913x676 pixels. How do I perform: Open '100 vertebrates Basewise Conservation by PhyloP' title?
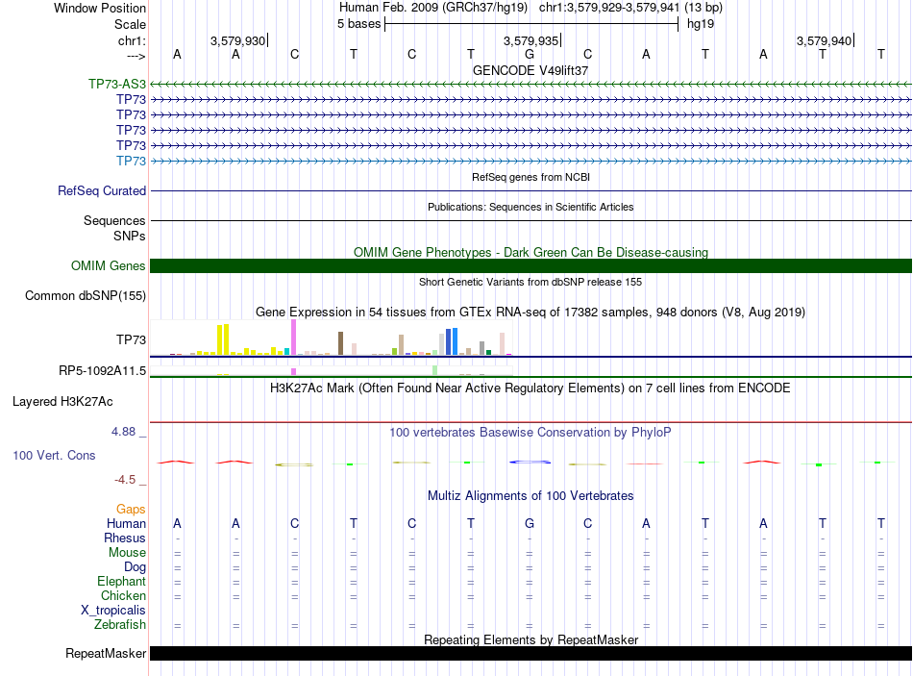pyautogui.click(x=531, y=433)
